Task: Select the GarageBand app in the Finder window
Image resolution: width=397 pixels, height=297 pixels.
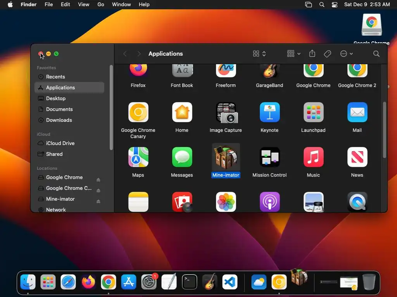Action: pos(269,70)
